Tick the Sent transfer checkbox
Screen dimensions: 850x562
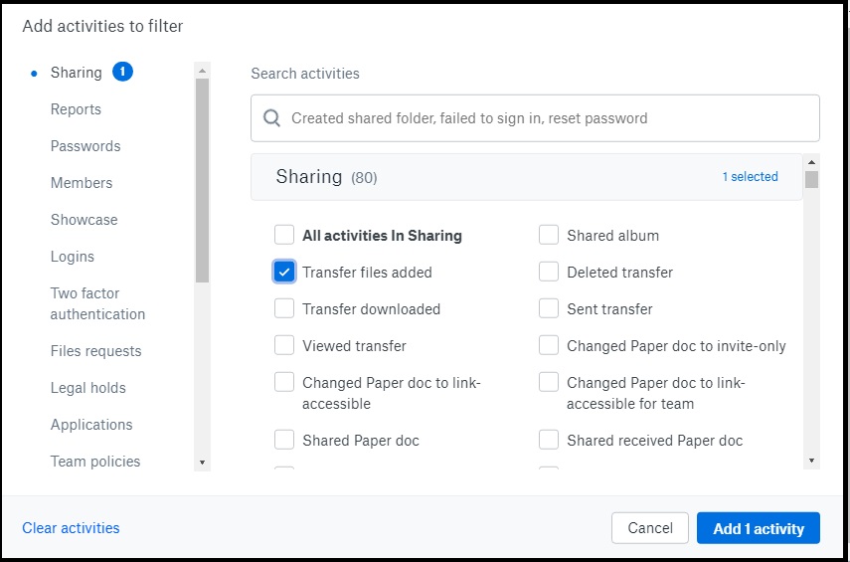(549, 308)
